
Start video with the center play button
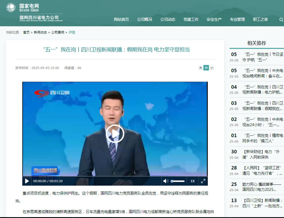coord(115,134)
